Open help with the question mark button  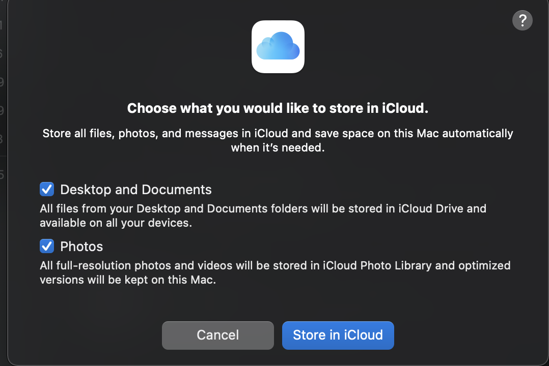click(x=523, y=20)
